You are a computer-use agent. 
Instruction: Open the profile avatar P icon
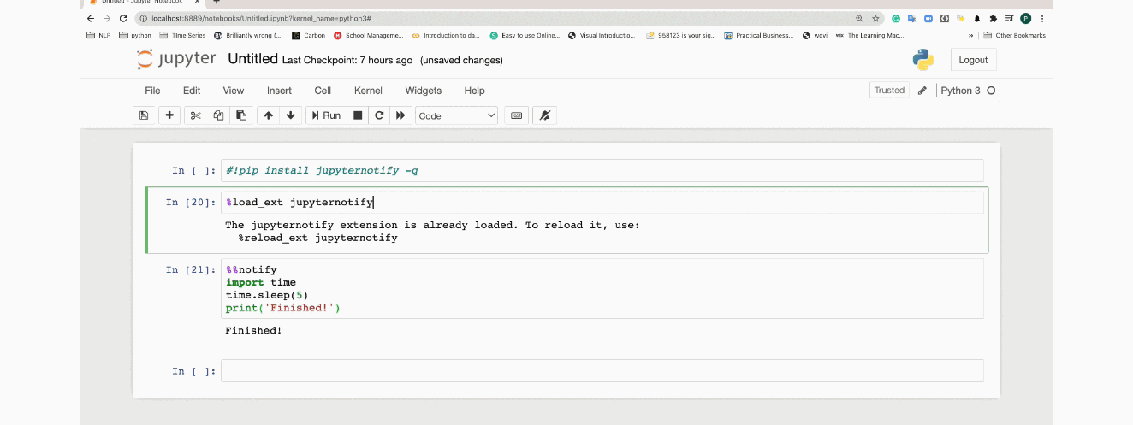(x=1026, y=18)
